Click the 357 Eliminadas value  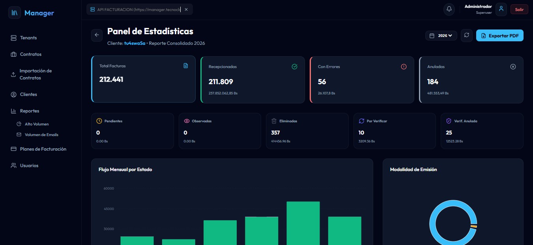[x=275, y=133]
